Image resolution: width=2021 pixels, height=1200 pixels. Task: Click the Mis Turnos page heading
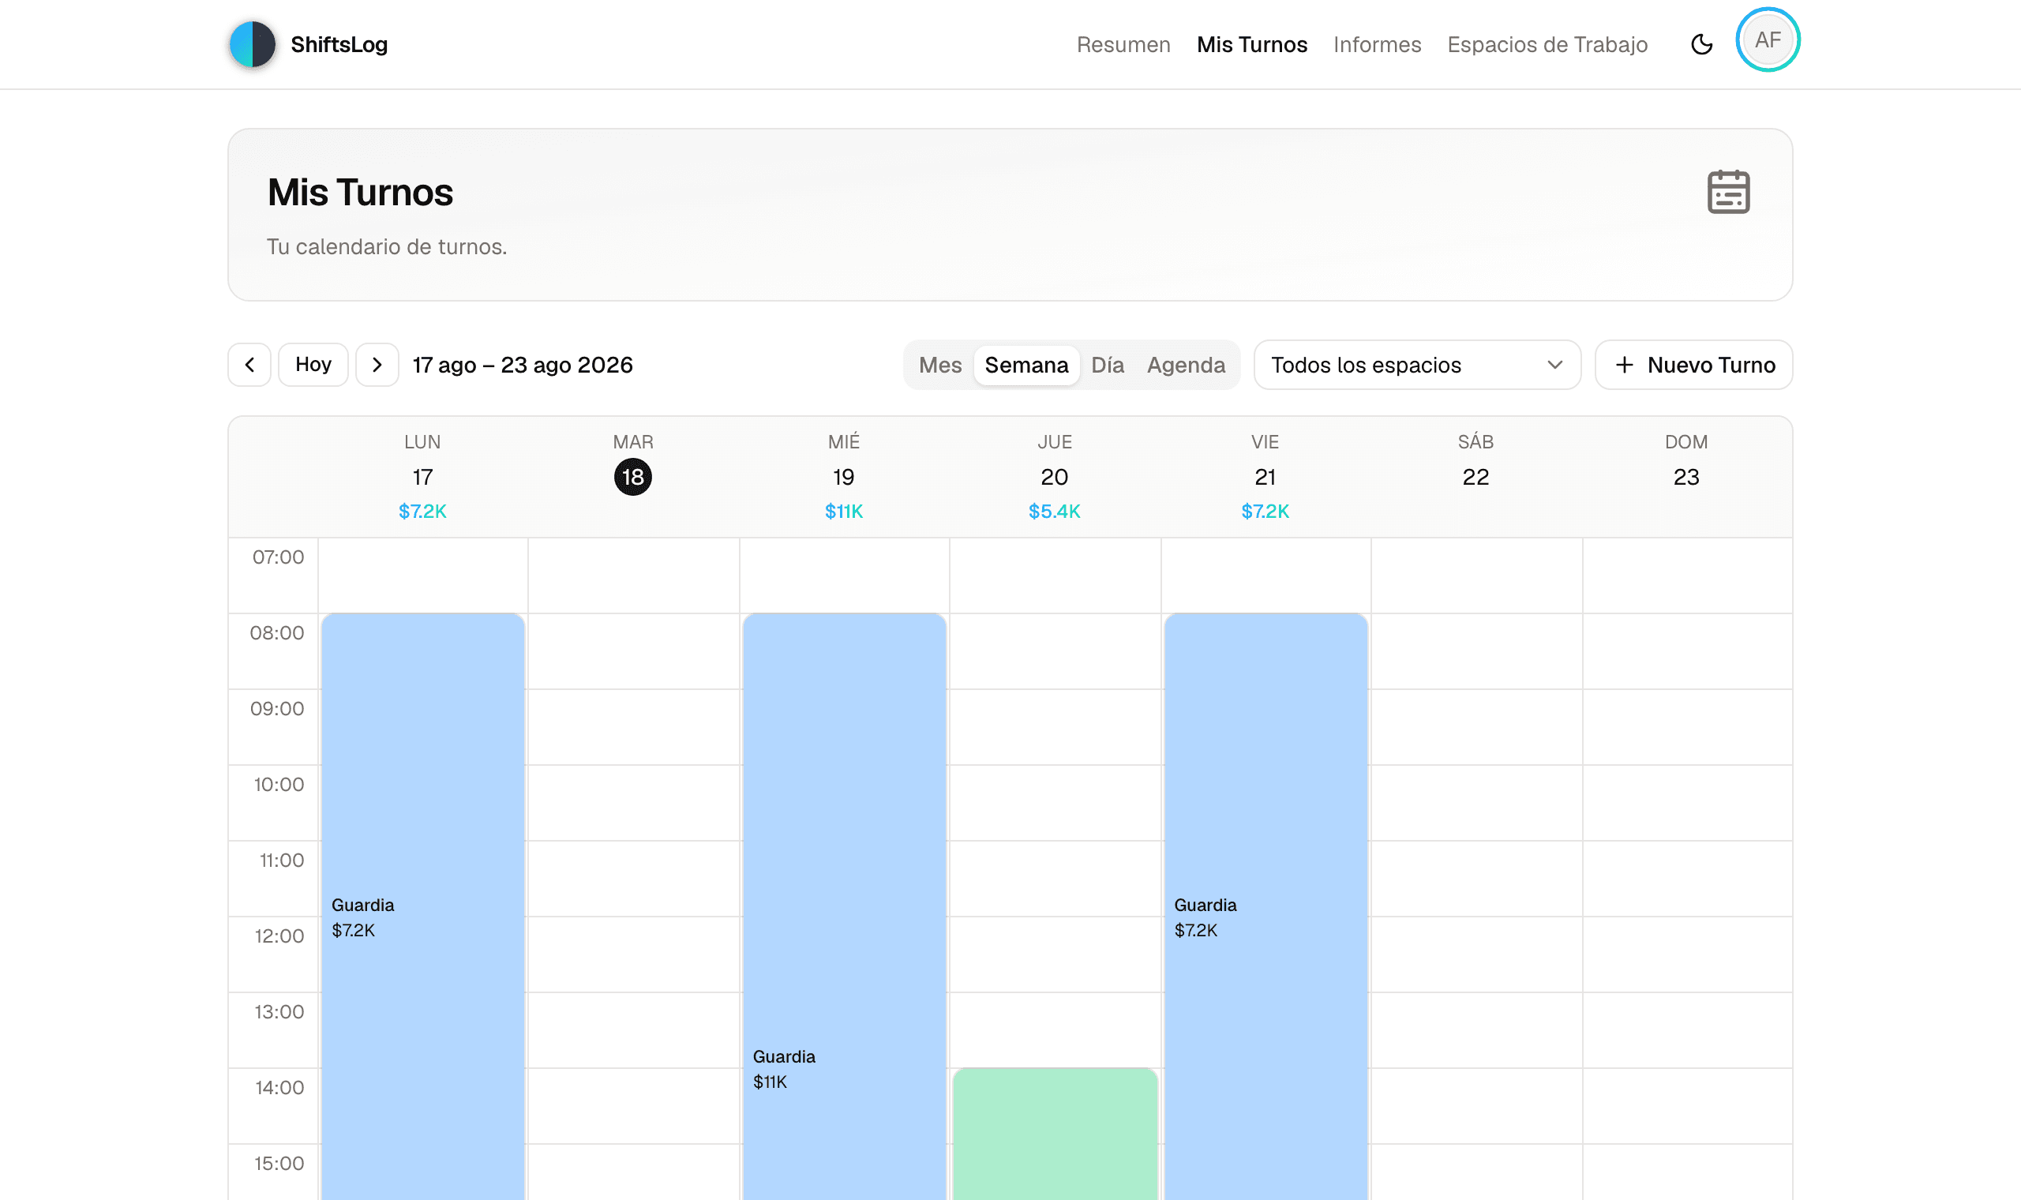point(360,193)
